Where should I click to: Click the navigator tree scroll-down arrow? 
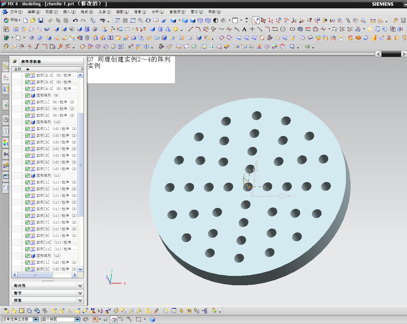point(80,269)
